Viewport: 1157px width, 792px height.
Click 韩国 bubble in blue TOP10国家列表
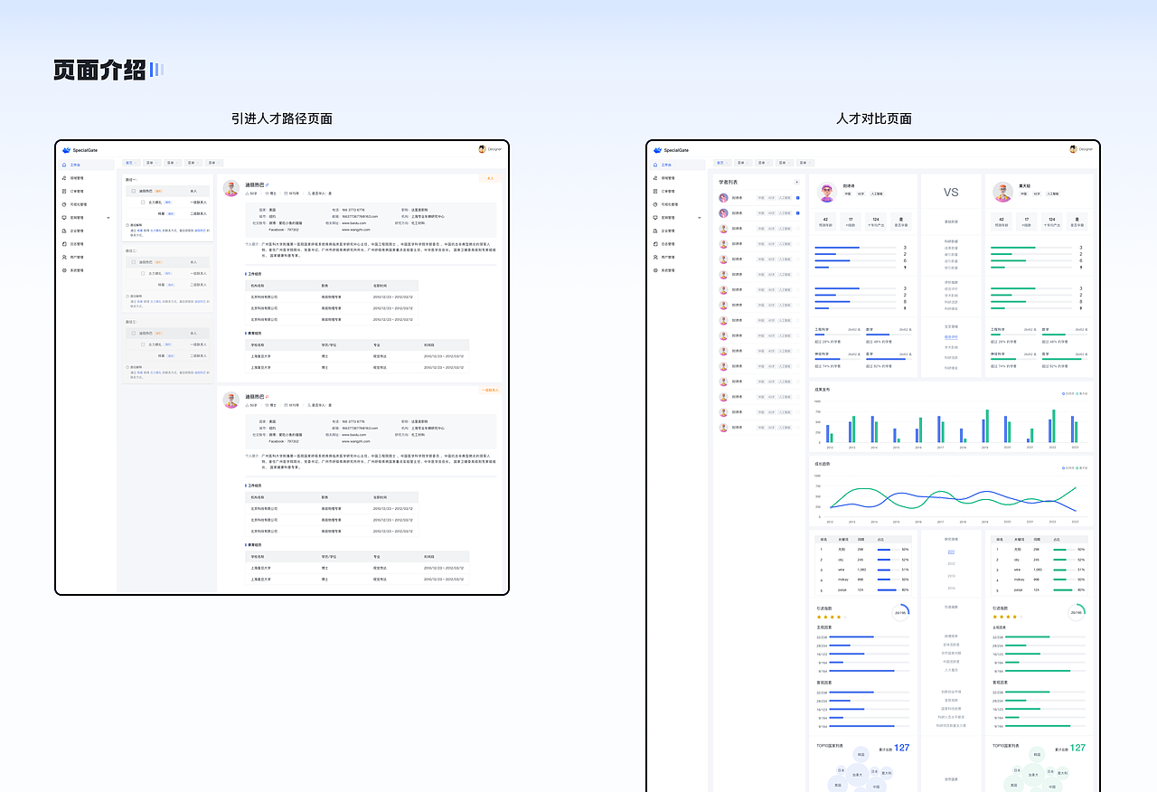(x=861, y=754)
